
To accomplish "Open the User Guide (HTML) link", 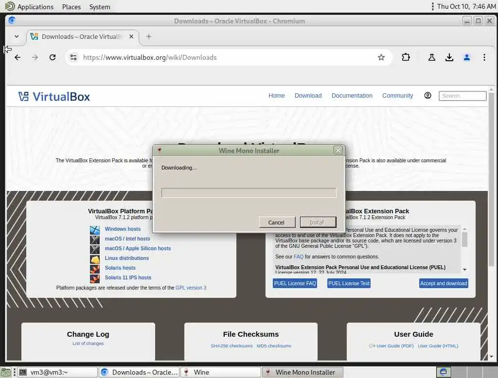I will [x=438, y=346].
